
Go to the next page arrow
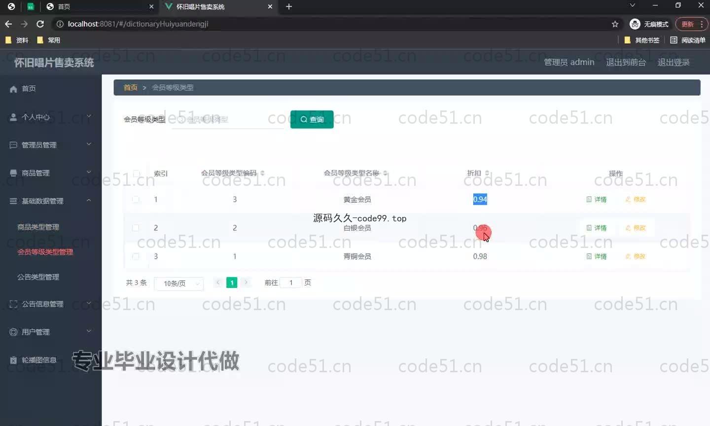246,283
